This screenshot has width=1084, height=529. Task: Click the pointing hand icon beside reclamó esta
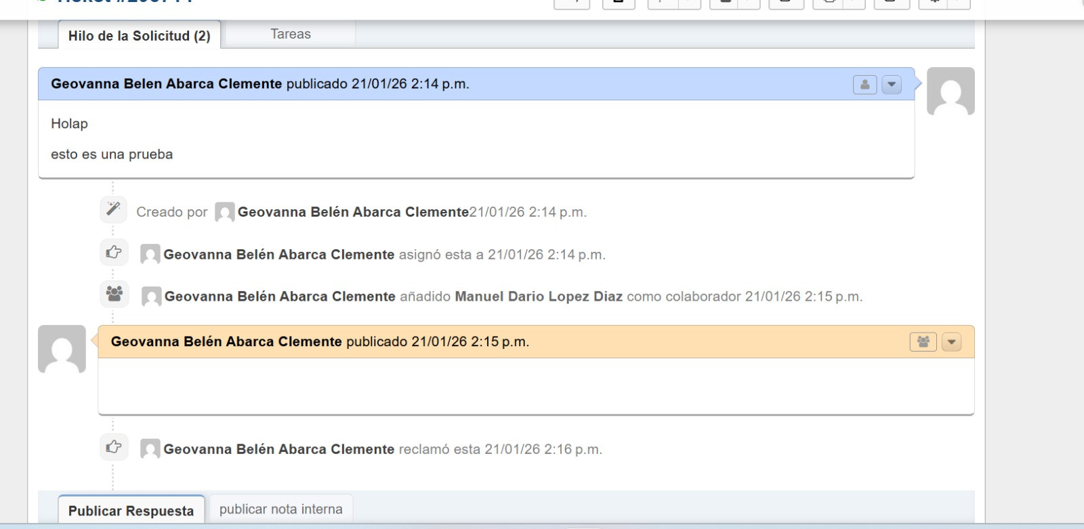click(x=114, y=447)
